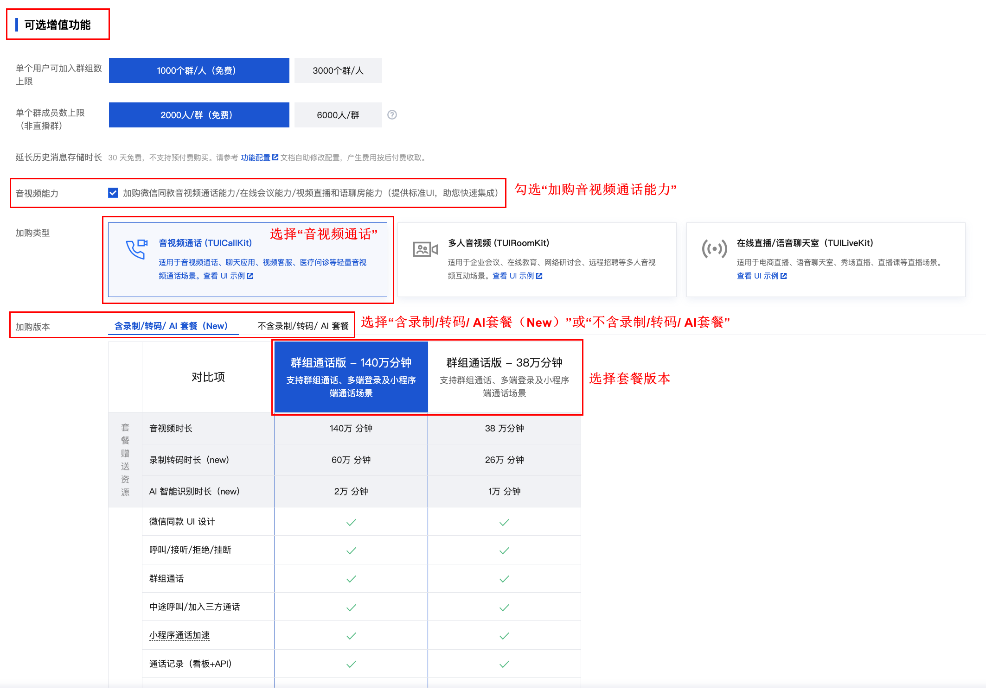Select 6000人/群 member limit option
986x696 pixels.
(338, 115)
